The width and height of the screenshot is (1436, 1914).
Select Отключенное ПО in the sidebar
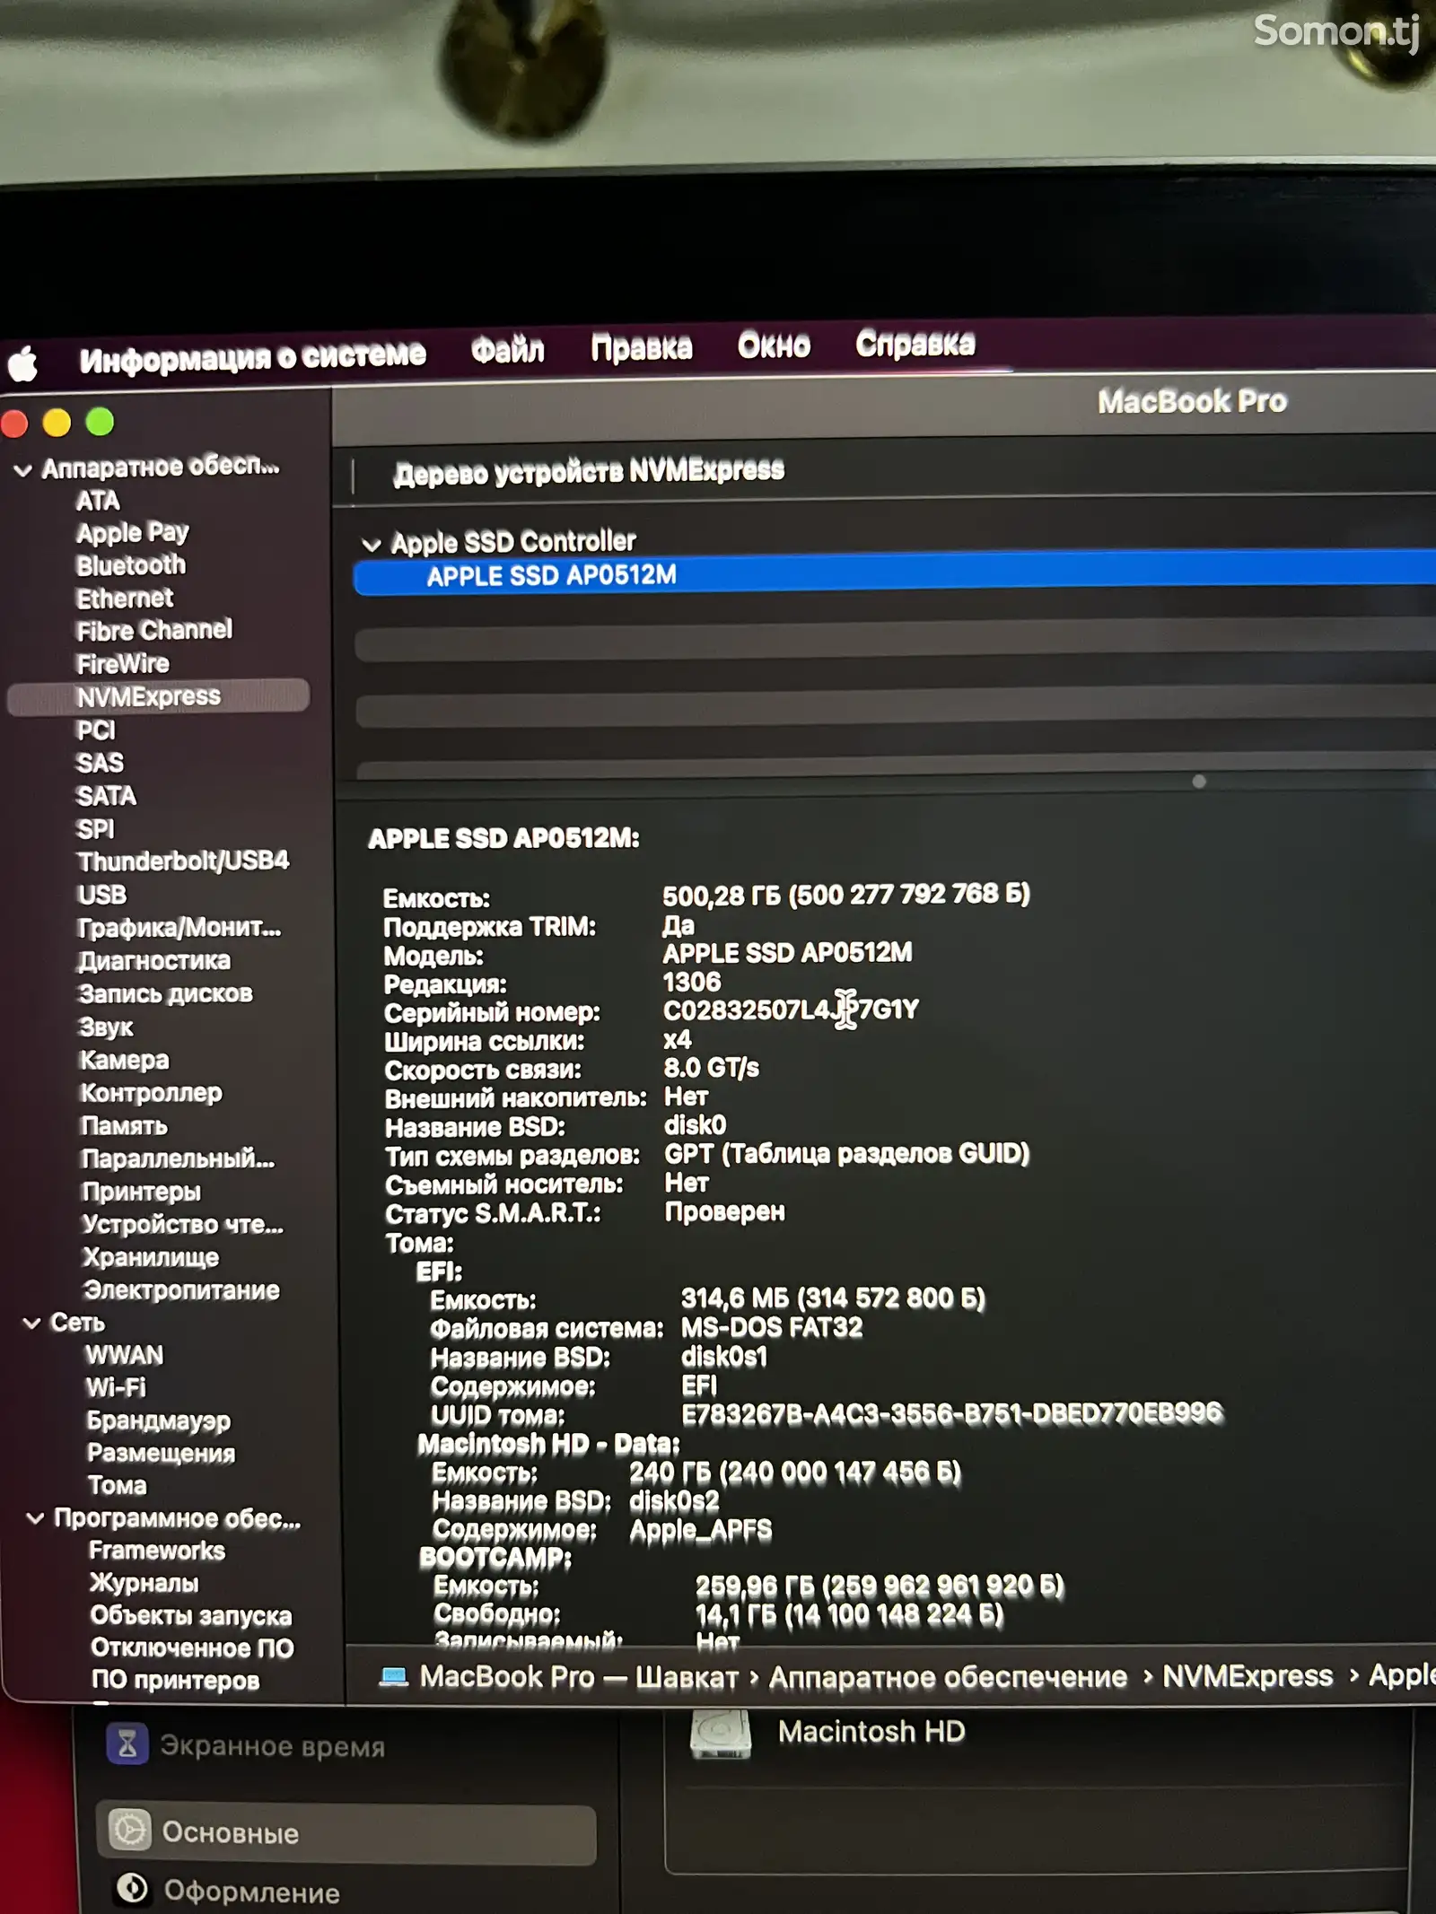[x=193, y=1648]
